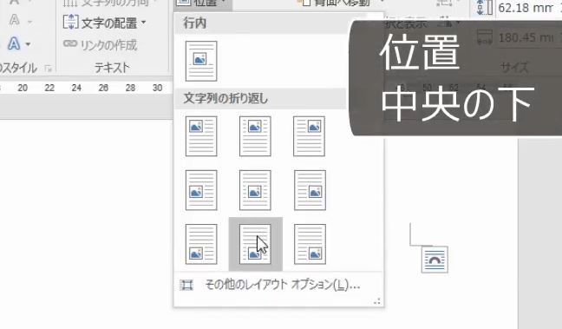Choose bottom left with square wrapping
This screenshot has height=329, width=562.
(x=201, y=244)
